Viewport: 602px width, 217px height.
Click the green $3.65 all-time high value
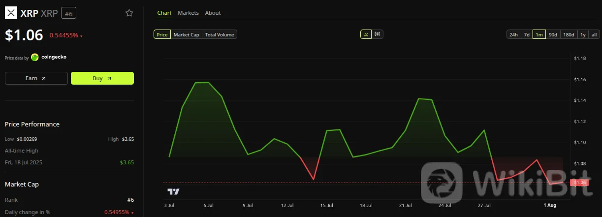point(127,162)
